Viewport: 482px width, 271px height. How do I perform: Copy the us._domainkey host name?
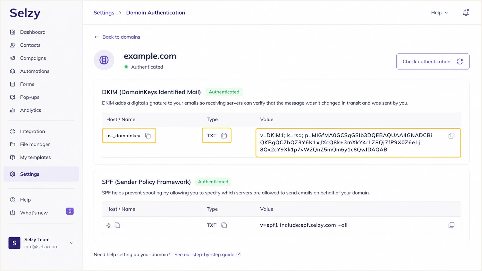coord(148,136)
